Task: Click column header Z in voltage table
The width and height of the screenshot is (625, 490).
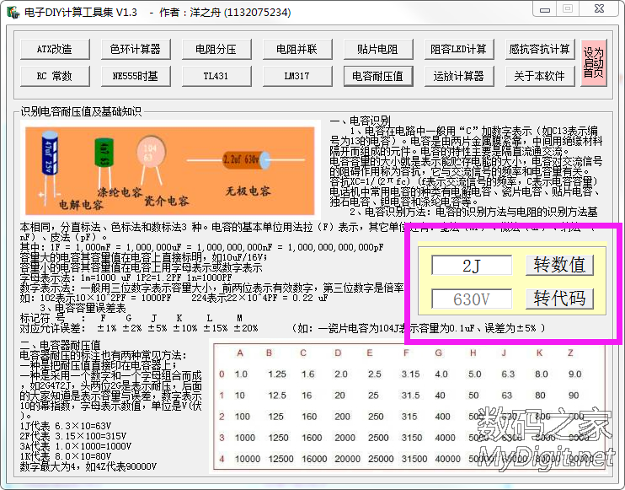Action: [x=571, y=353]
